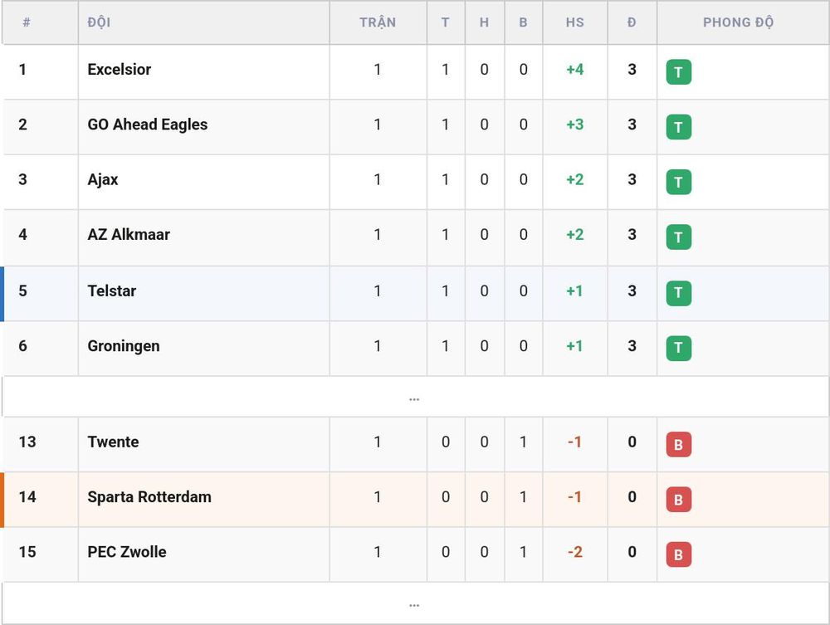Open the Sparta Rotterdam team link
The image size is (830, 625).
coord(149,497)
